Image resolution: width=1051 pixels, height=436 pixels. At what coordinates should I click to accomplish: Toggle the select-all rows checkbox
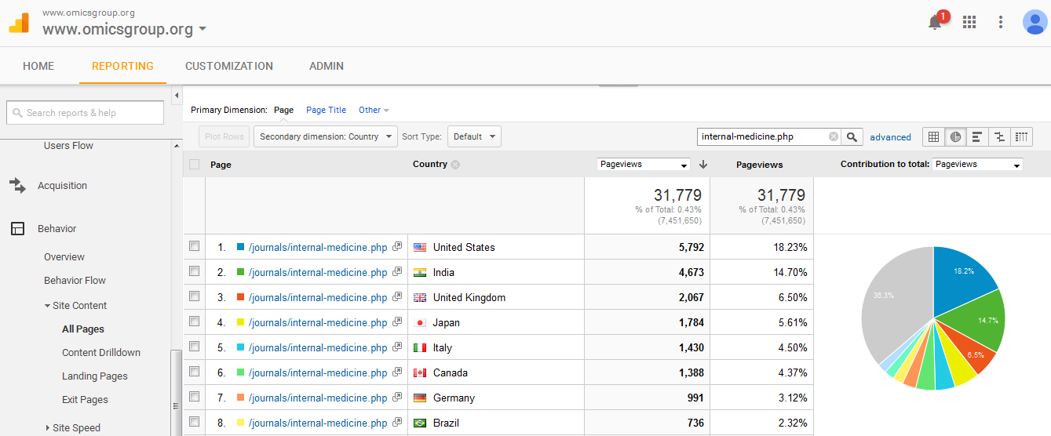pyautogui.click(x=194, y=165)
